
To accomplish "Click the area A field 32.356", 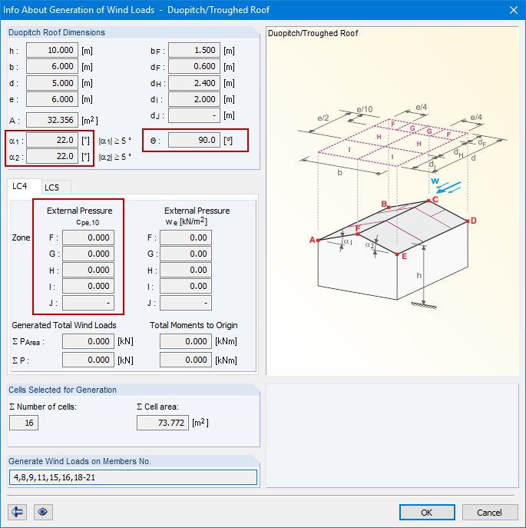I will click(52, 120).
